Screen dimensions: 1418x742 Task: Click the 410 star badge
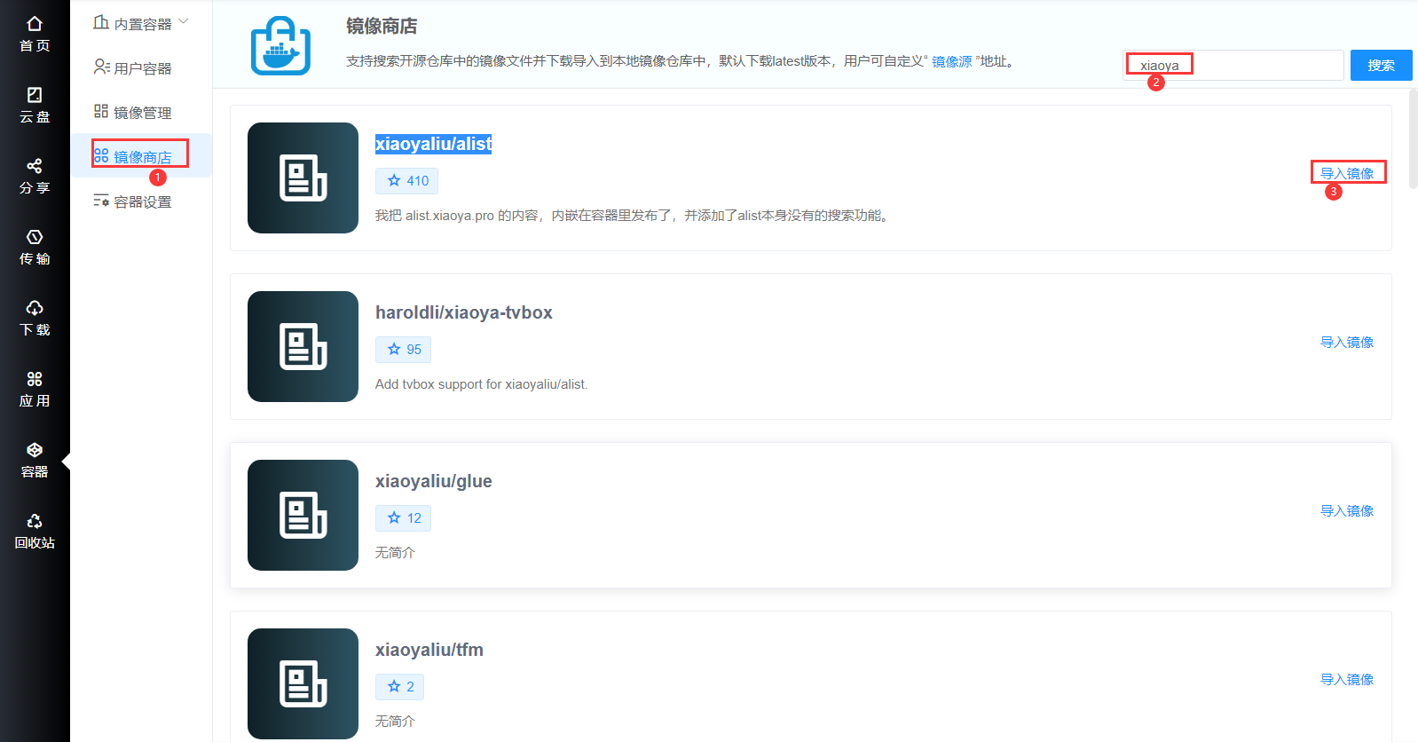click(406, 181)
